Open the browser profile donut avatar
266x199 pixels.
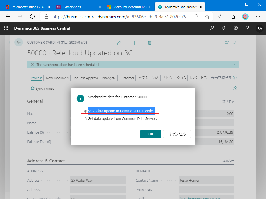tap(245, 17)
